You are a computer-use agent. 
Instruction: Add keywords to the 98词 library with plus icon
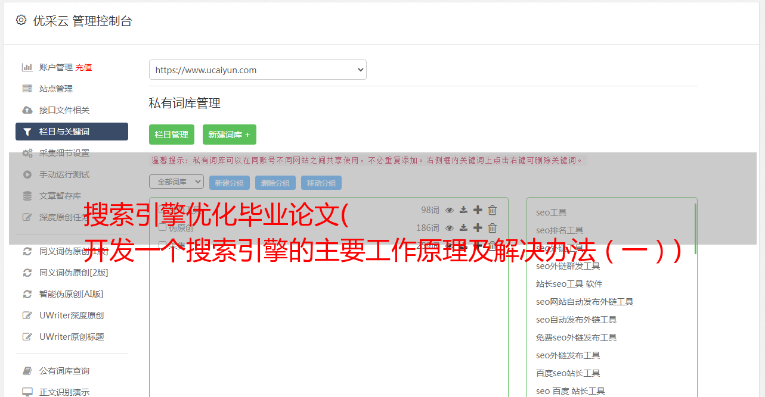tap(478, 210)
